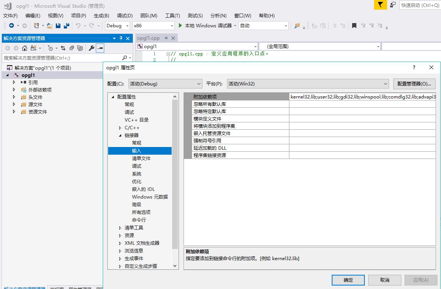Select 命令行 under 链接器
The height and width of the screenshot is (289, 441).
[139, 220]
